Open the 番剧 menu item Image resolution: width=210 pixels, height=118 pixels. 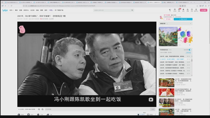(x=16, y=10)
